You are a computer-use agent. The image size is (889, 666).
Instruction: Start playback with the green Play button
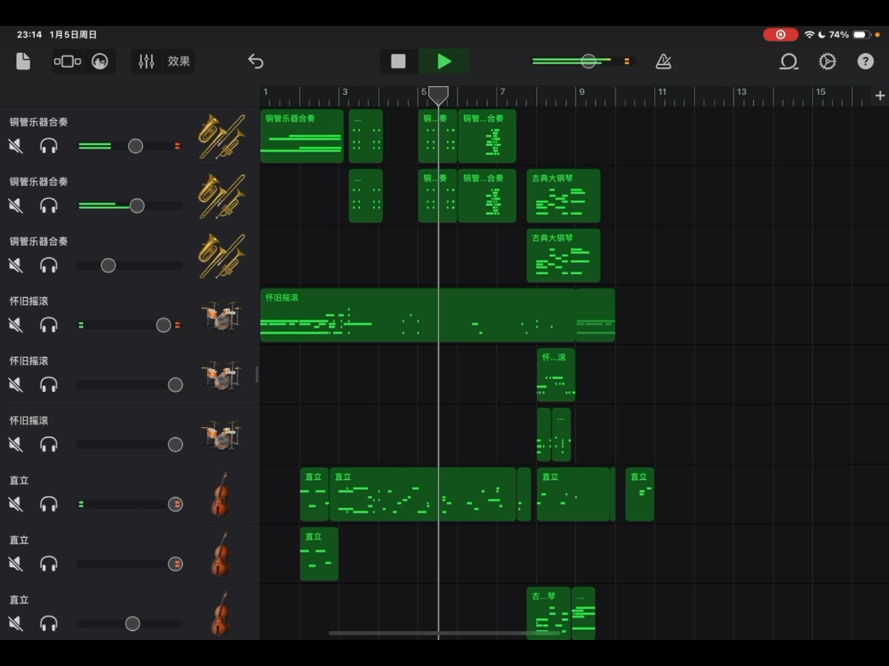click(x=444, y=61)
